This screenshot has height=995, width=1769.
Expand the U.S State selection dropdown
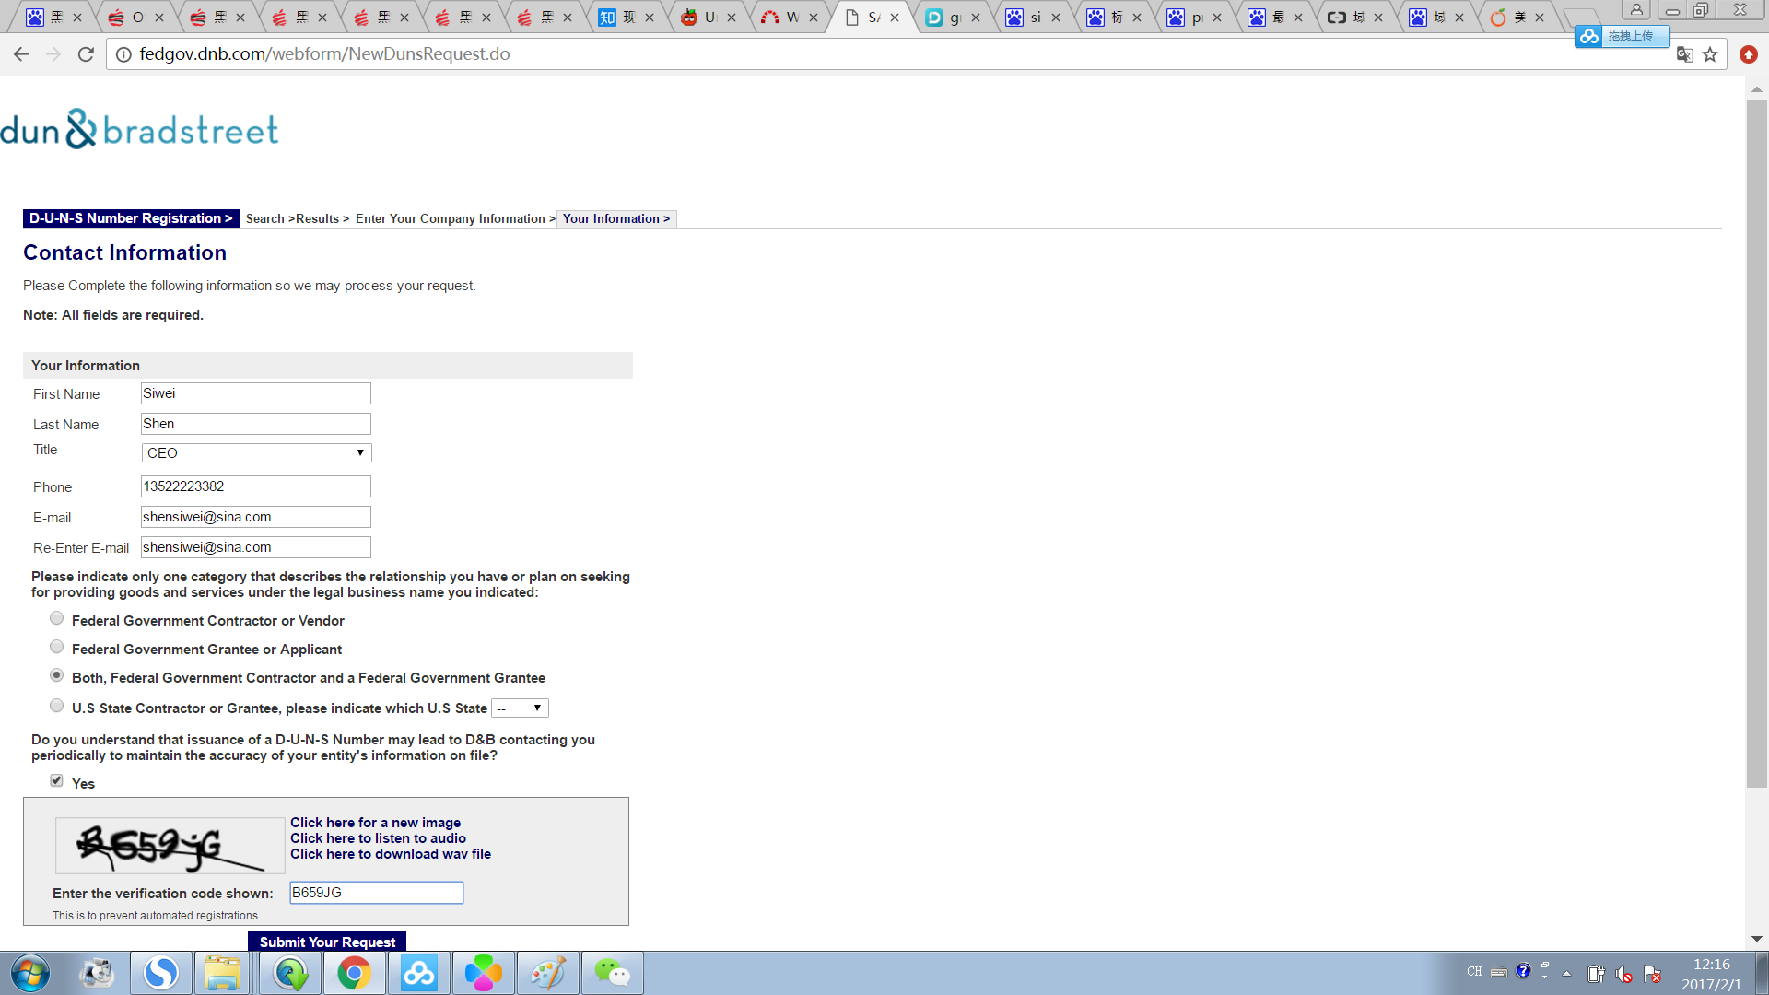click(521, 708)
